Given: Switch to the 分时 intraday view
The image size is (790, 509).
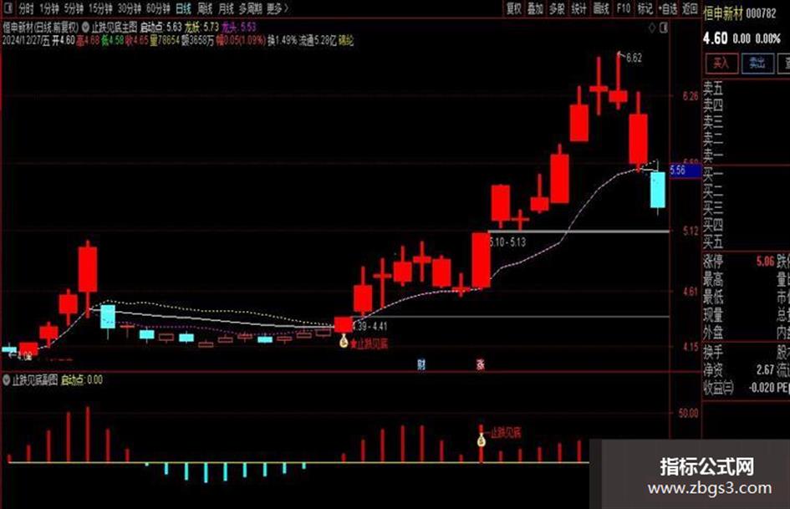Looking at the screenshot, I should click(x=26, y=8).
